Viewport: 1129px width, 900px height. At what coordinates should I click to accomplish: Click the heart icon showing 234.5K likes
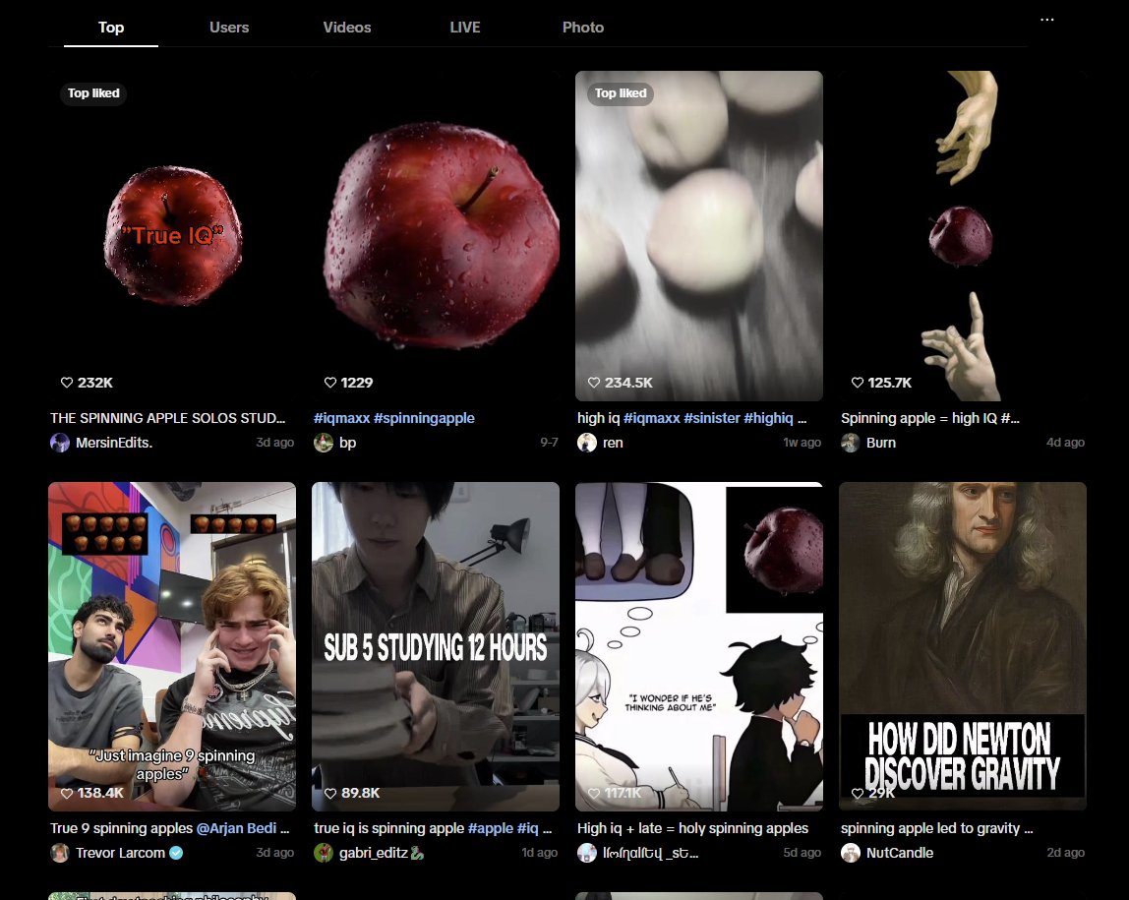click(594, 383)
